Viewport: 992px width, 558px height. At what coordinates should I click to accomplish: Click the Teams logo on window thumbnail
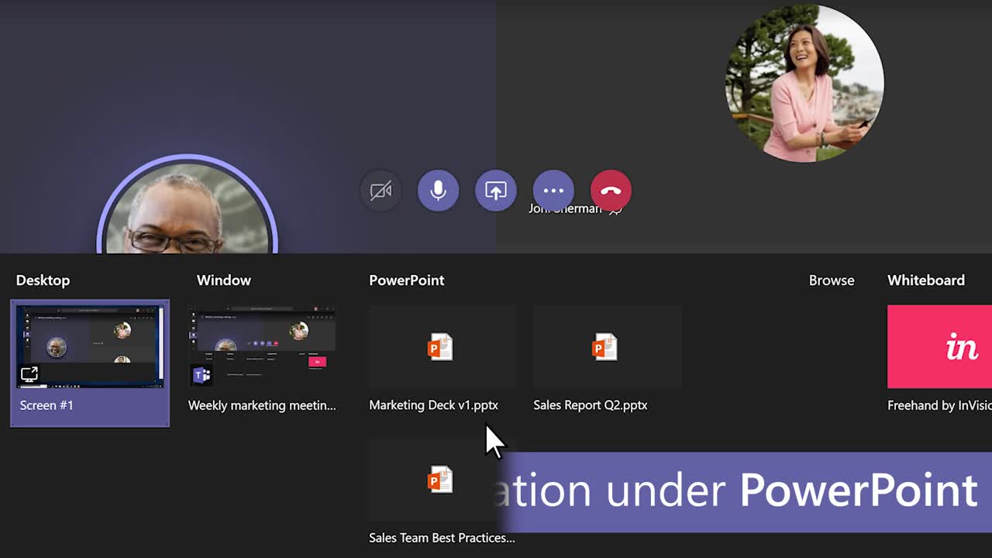click(201, 375)
